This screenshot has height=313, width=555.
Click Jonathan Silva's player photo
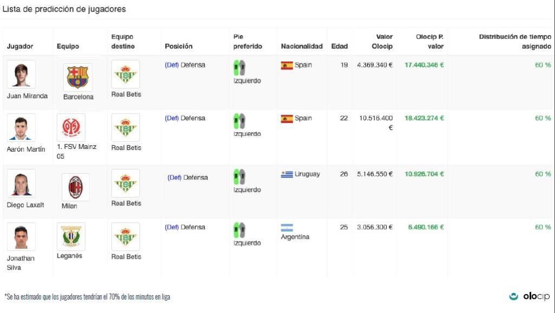tap(21, 237)
